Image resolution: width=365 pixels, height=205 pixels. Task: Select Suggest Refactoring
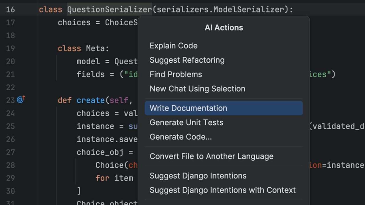(187, 60)
